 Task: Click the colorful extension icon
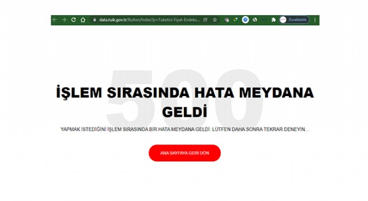pyautogui.click(x=236, y=20)
